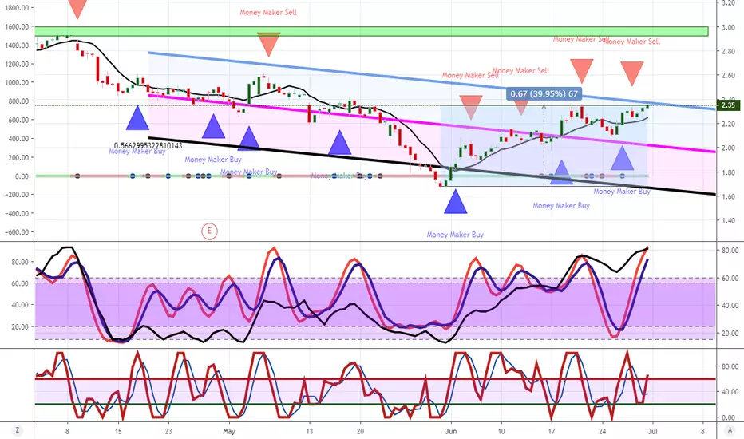744x439 pixels.
Task: Click 'Money Maker Buy' text below the 0.5662995322810143 value
Action: (x=137, y=152)
